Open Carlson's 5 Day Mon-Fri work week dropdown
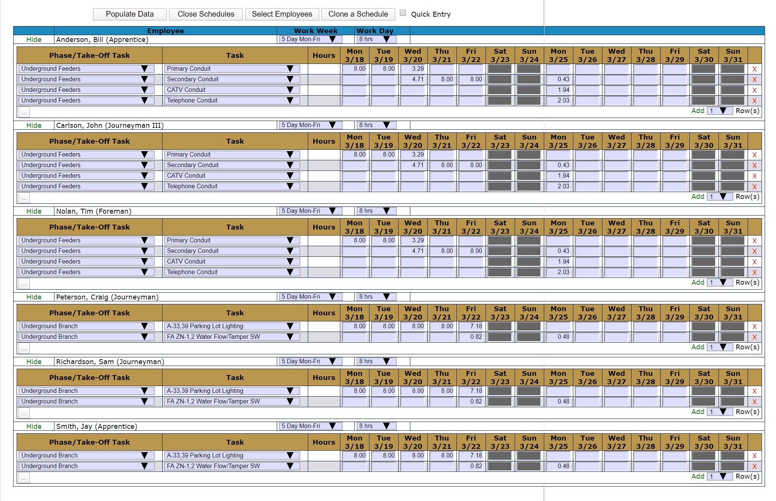 [311, 125]
